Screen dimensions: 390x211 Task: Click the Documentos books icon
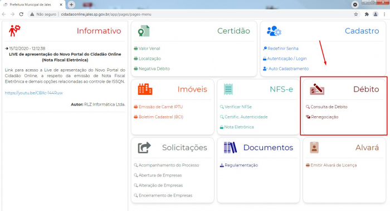230,147
